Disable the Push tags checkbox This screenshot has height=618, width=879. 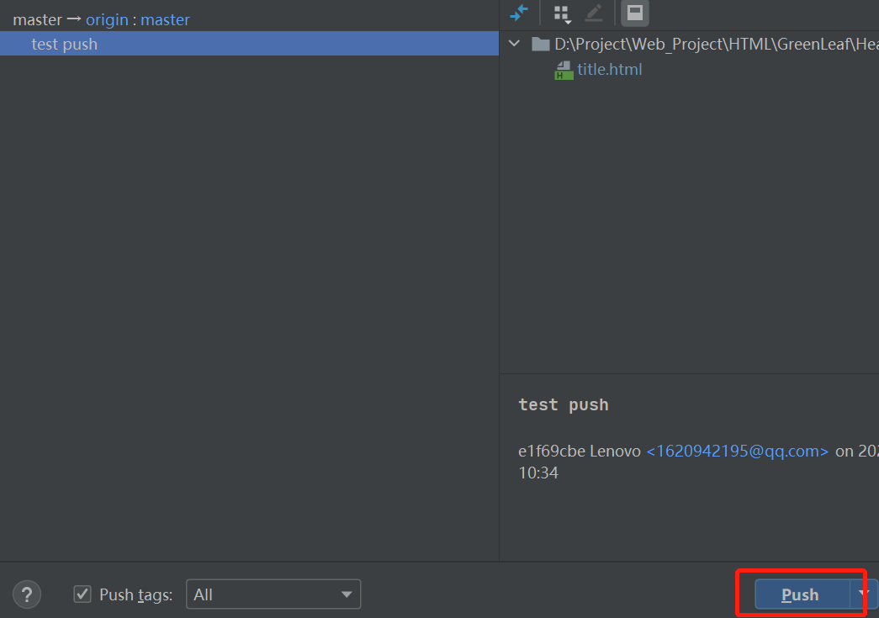point(82,594)
